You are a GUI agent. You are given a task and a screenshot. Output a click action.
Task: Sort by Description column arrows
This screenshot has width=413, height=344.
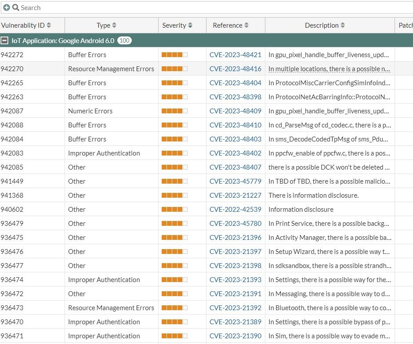point(343,25)
